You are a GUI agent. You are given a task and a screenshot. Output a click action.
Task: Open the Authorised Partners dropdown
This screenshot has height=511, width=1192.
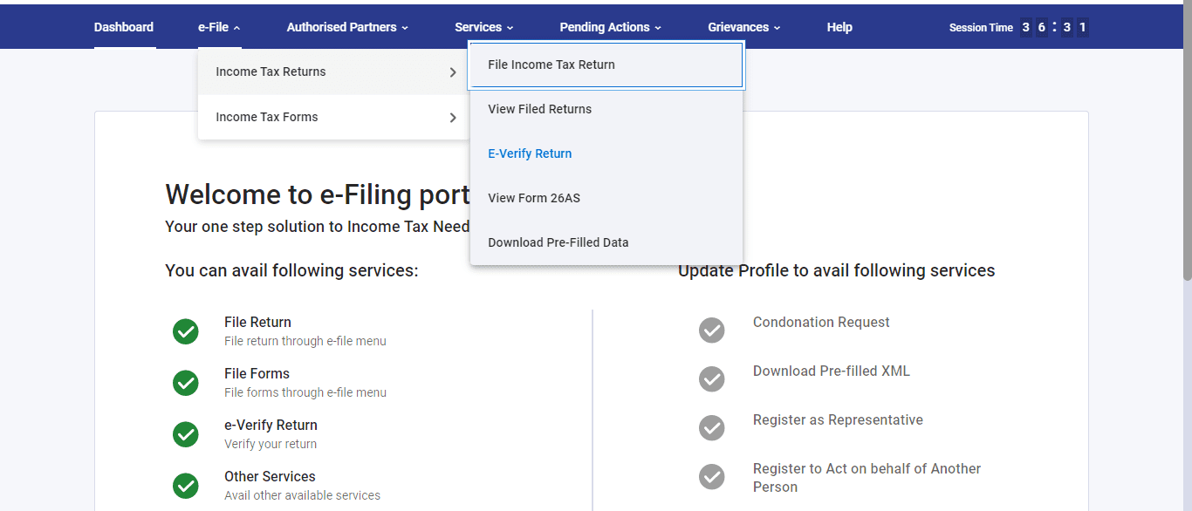coord(347,27)
